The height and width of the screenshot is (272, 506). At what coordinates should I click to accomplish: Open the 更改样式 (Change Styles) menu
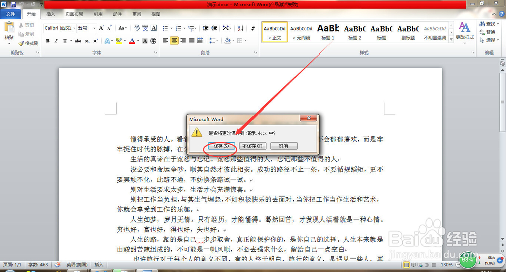point(465,32)
